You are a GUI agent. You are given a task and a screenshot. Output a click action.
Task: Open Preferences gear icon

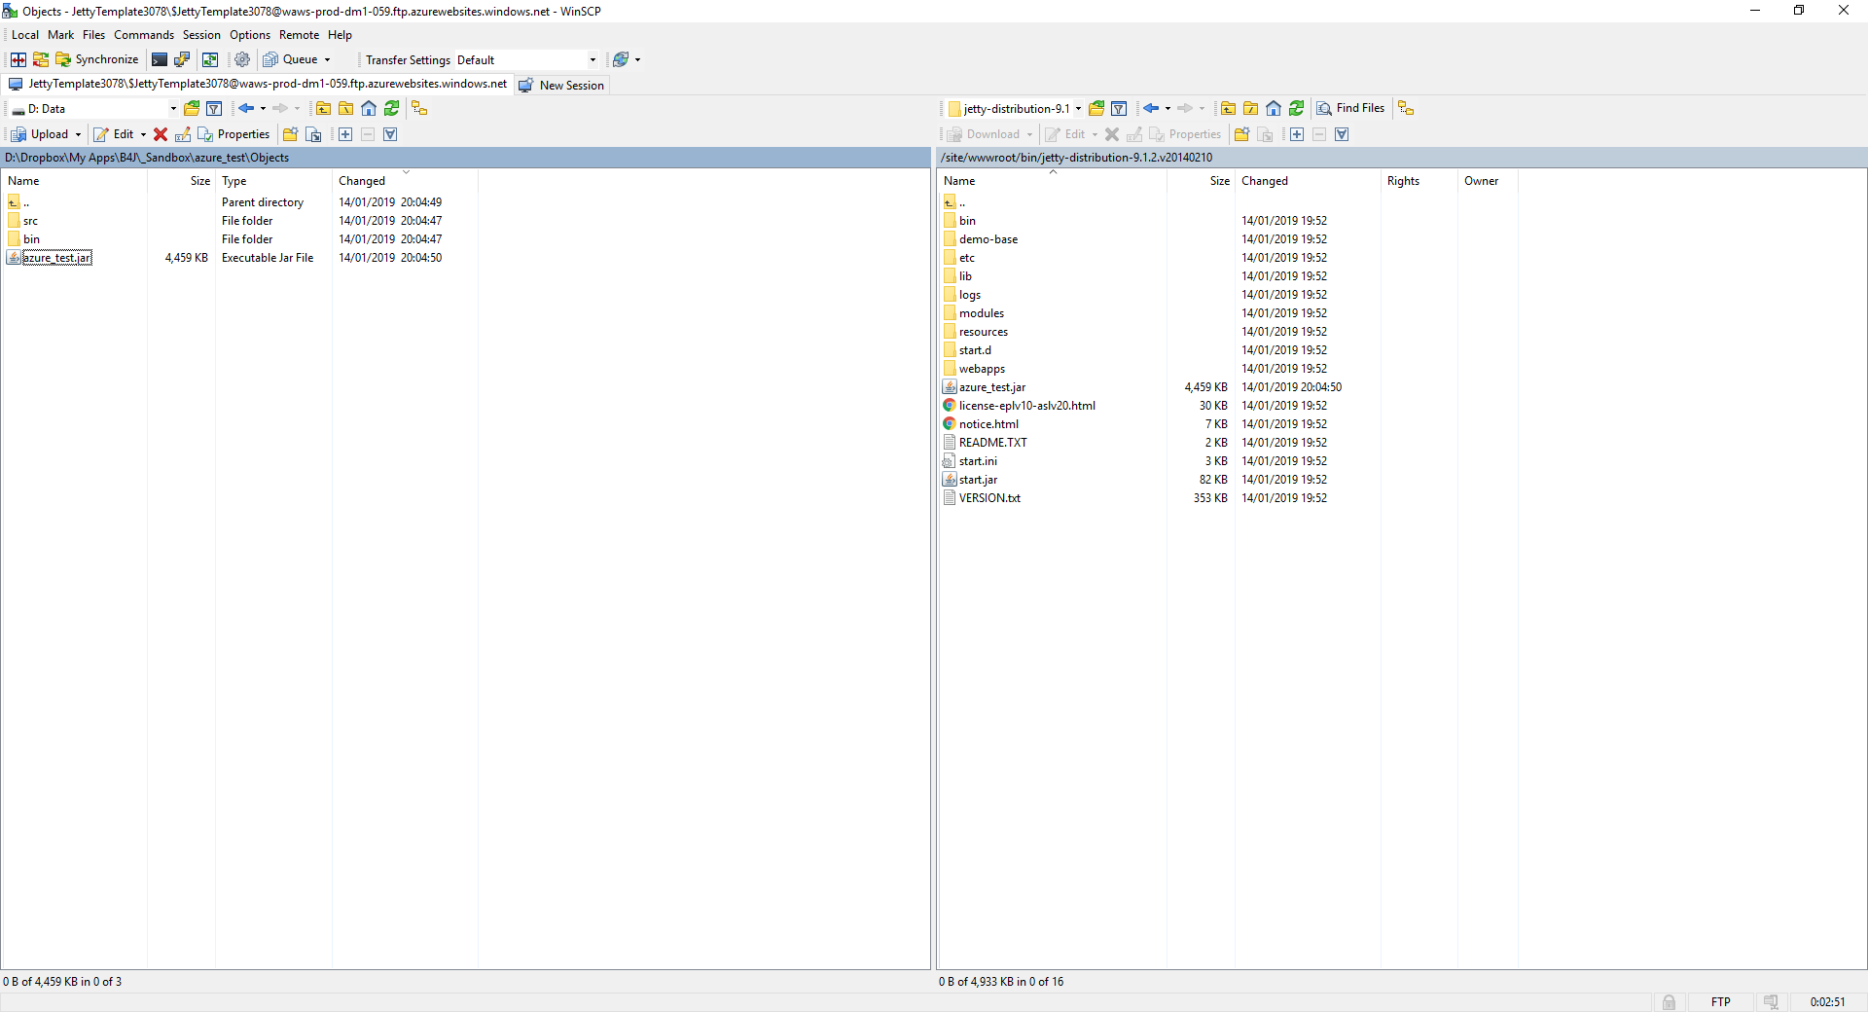point(242,59)
